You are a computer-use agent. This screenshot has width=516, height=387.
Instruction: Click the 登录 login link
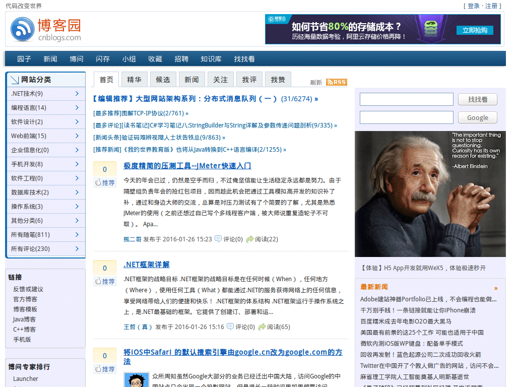point(474,6)
